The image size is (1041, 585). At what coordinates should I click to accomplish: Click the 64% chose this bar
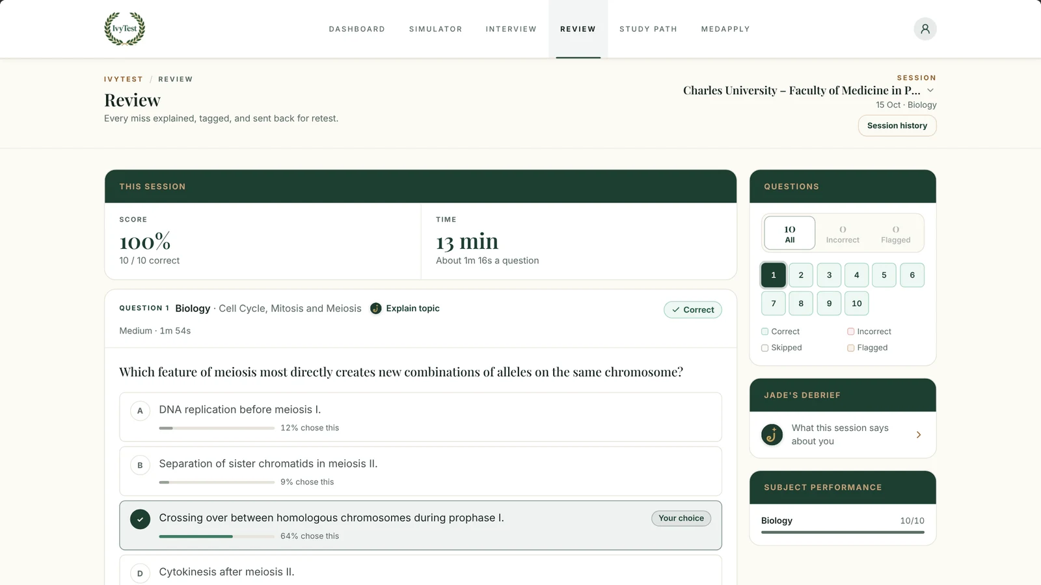pos(217,536)
